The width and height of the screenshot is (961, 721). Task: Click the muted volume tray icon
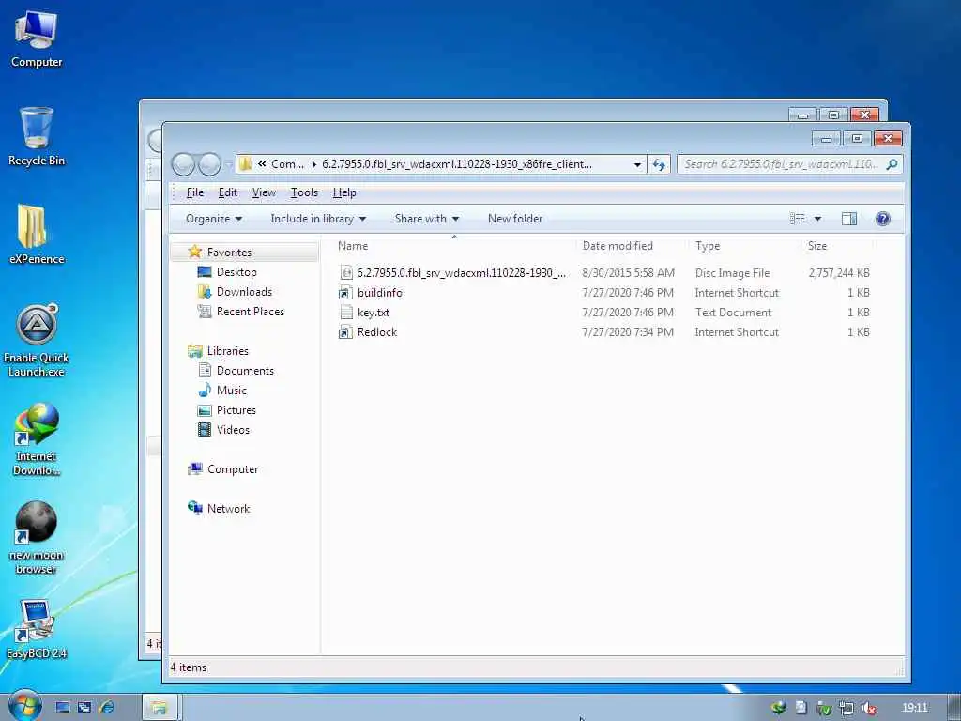click(868, 708)
